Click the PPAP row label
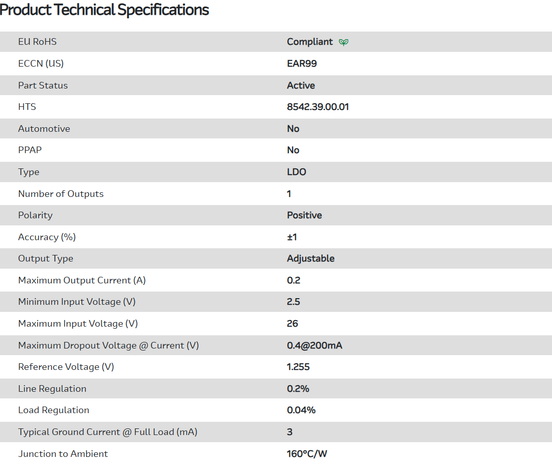552x463 pixels. coord(30,150)
